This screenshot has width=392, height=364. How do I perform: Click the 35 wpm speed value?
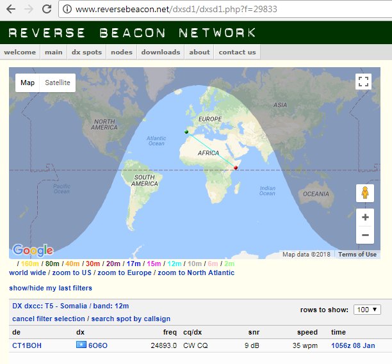[x=305, y=345]
